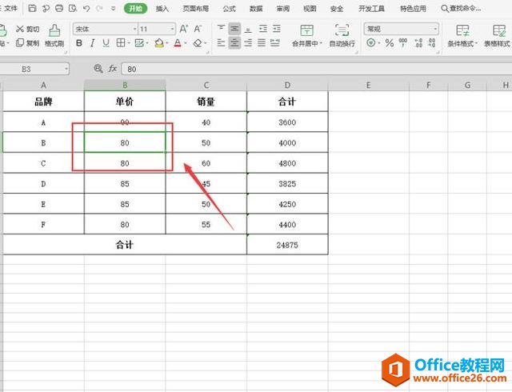Click the distributed alignment icon
This screenshot has width=512, height=392.
coord(275,42)
